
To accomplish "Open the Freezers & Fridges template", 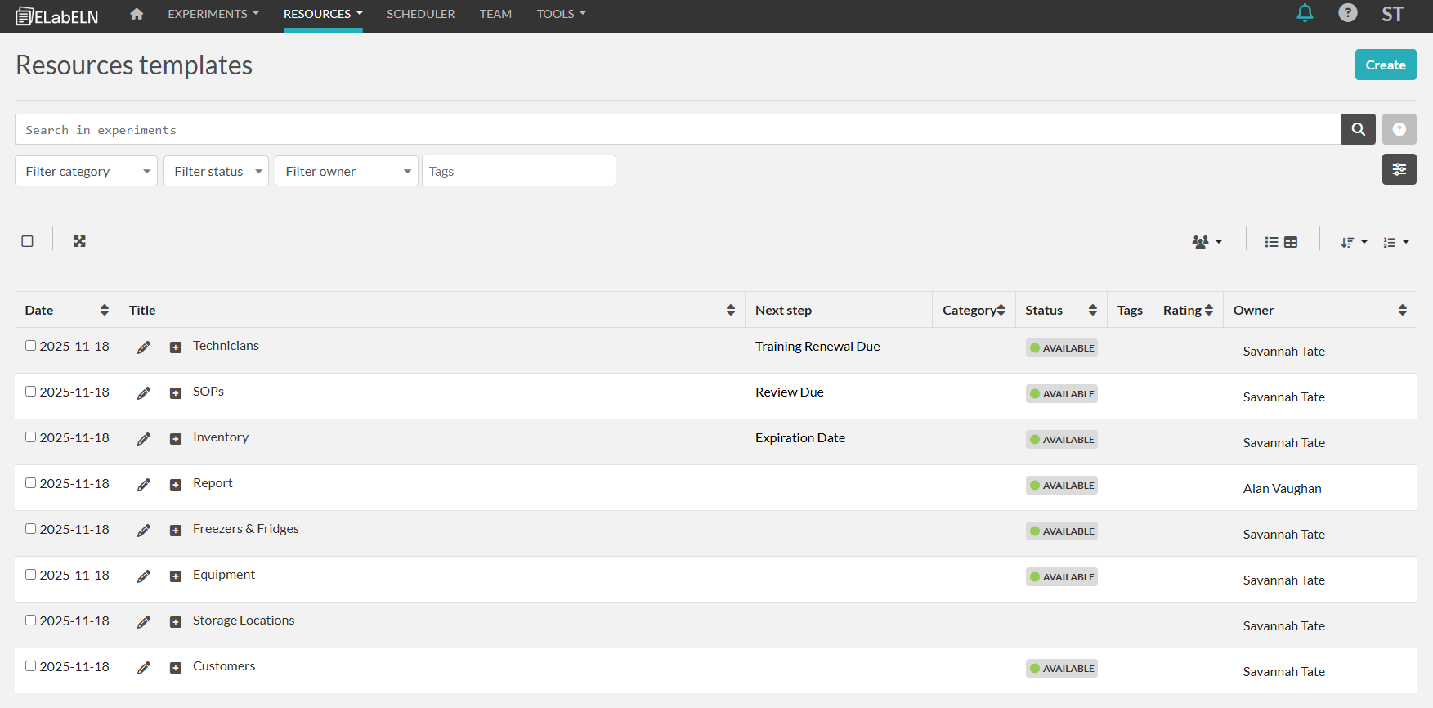I will coord(245,529).
